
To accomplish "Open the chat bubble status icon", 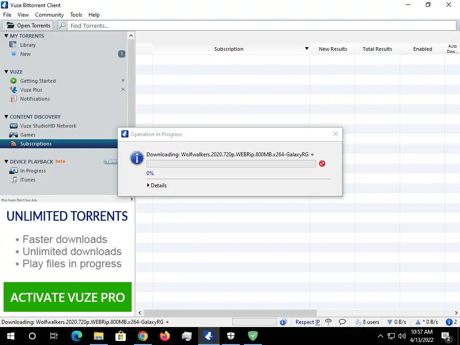I will (342, 322).
